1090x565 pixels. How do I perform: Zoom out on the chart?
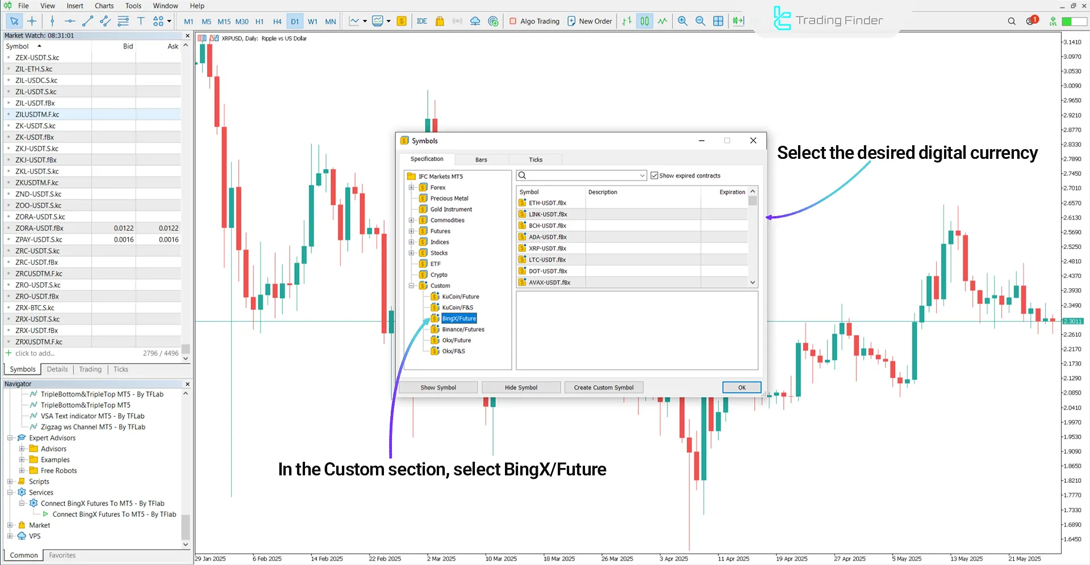tap(700, 21)
